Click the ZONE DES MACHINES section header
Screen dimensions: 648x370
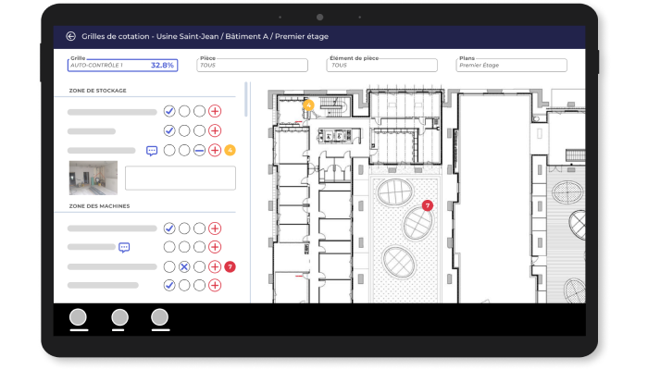(x=99, y=206)
